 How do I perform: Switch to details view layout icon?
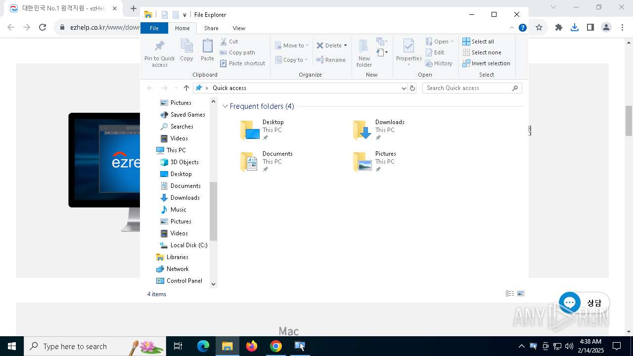coord(510,294)
